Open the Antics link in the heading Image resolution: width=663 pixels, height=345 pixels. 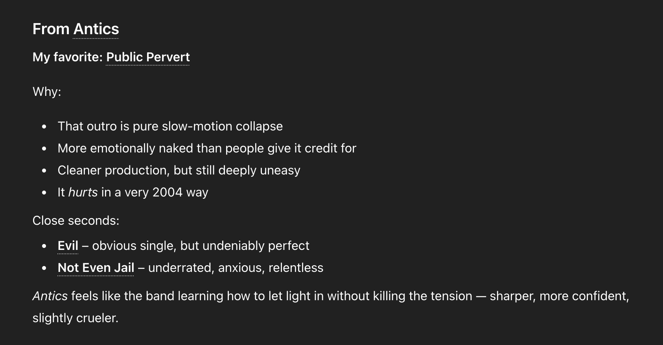(96, 29)
